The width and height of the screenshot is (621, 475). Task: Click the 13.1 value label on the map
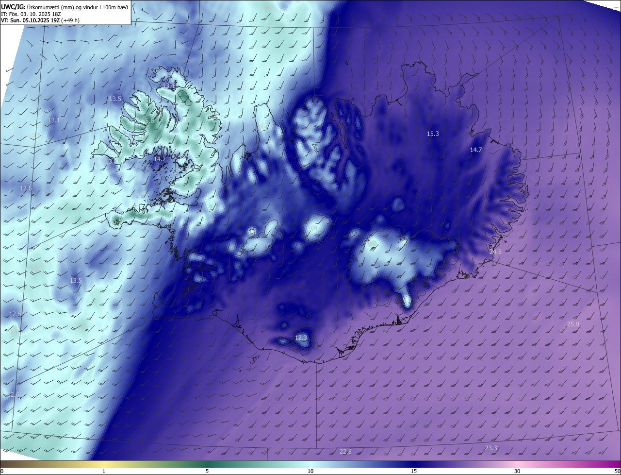pyautogui.click(x=54, y=120)
